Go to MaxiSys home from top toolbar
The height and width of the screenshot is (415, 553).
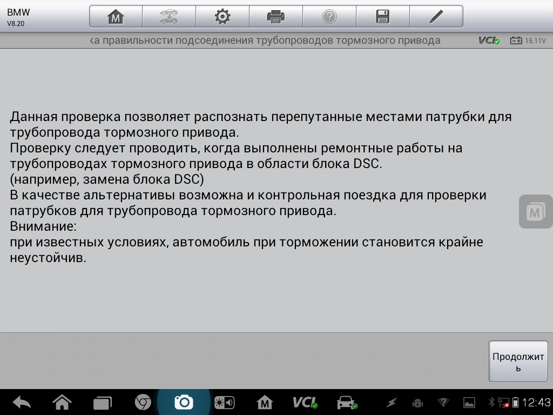pyautogui.click(x=116, y=17)
